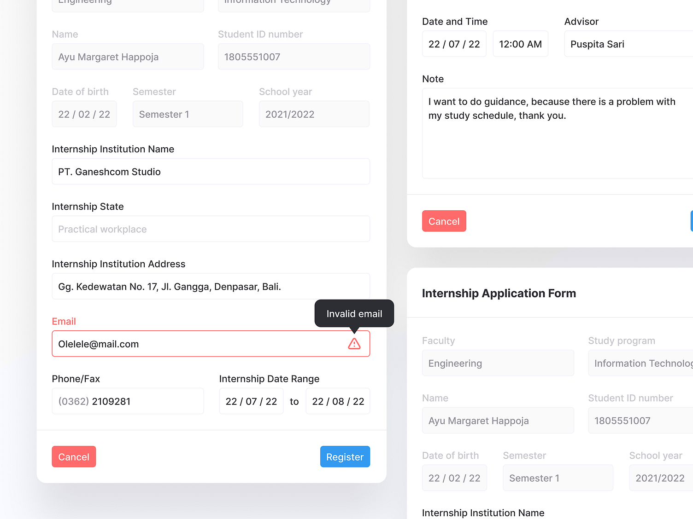Click the Invalid email tooltip

[354, 313]
